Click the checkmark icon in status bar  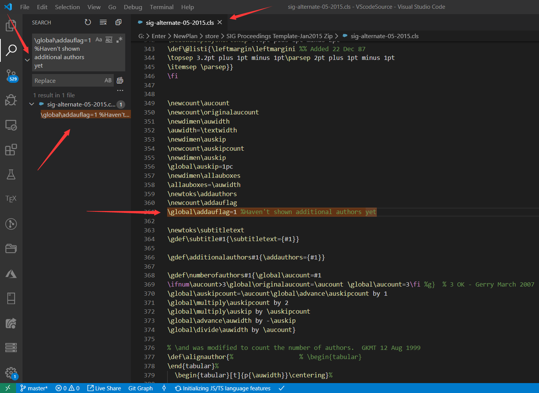(x=281, y=388)
